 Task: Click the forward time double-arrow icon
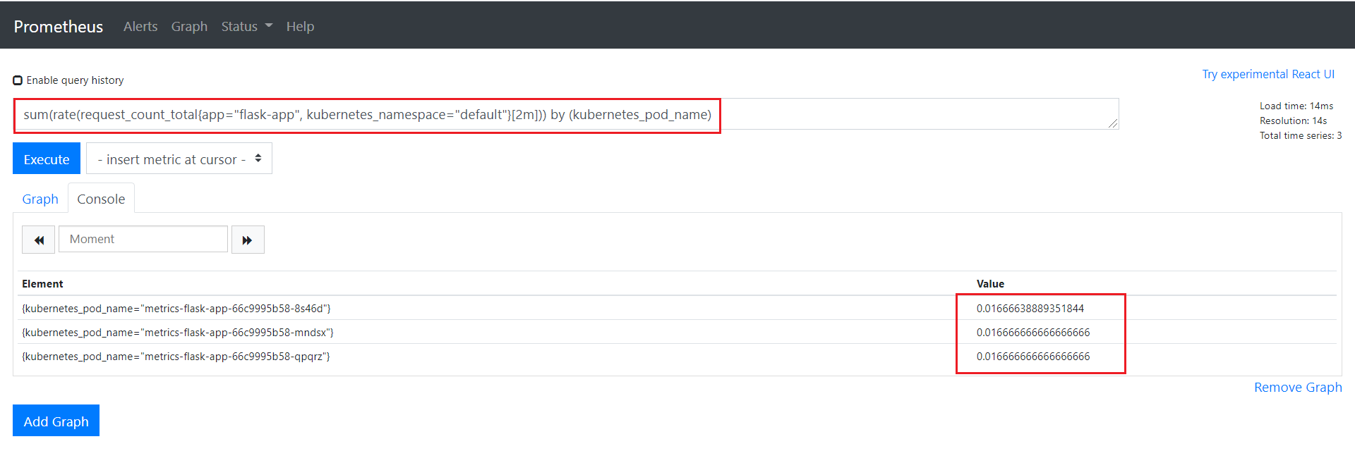[248, 240]
